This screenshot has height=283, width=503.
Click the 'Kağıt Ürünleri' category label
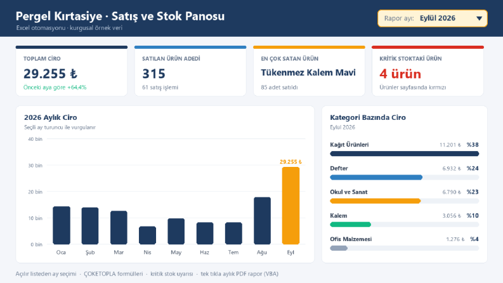349,145
